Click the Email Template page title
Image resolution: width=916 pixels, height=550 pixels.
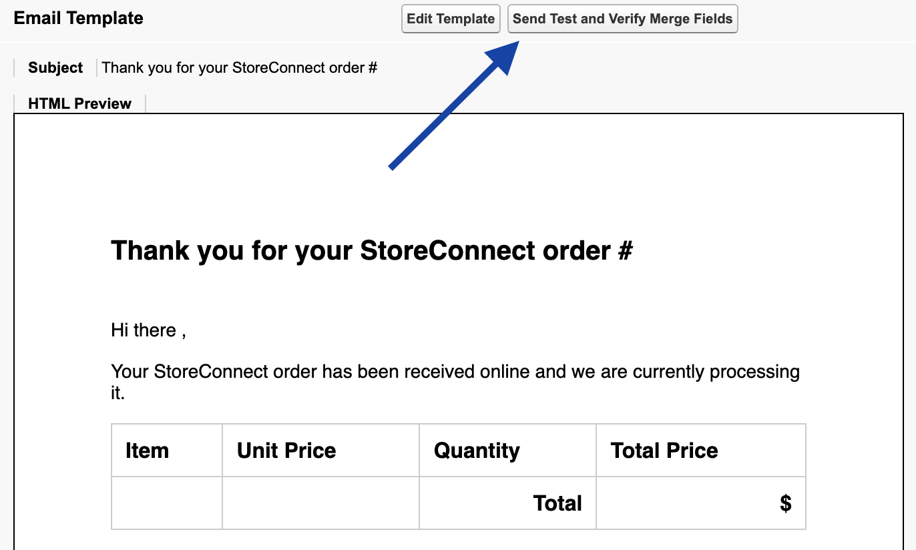77,18
